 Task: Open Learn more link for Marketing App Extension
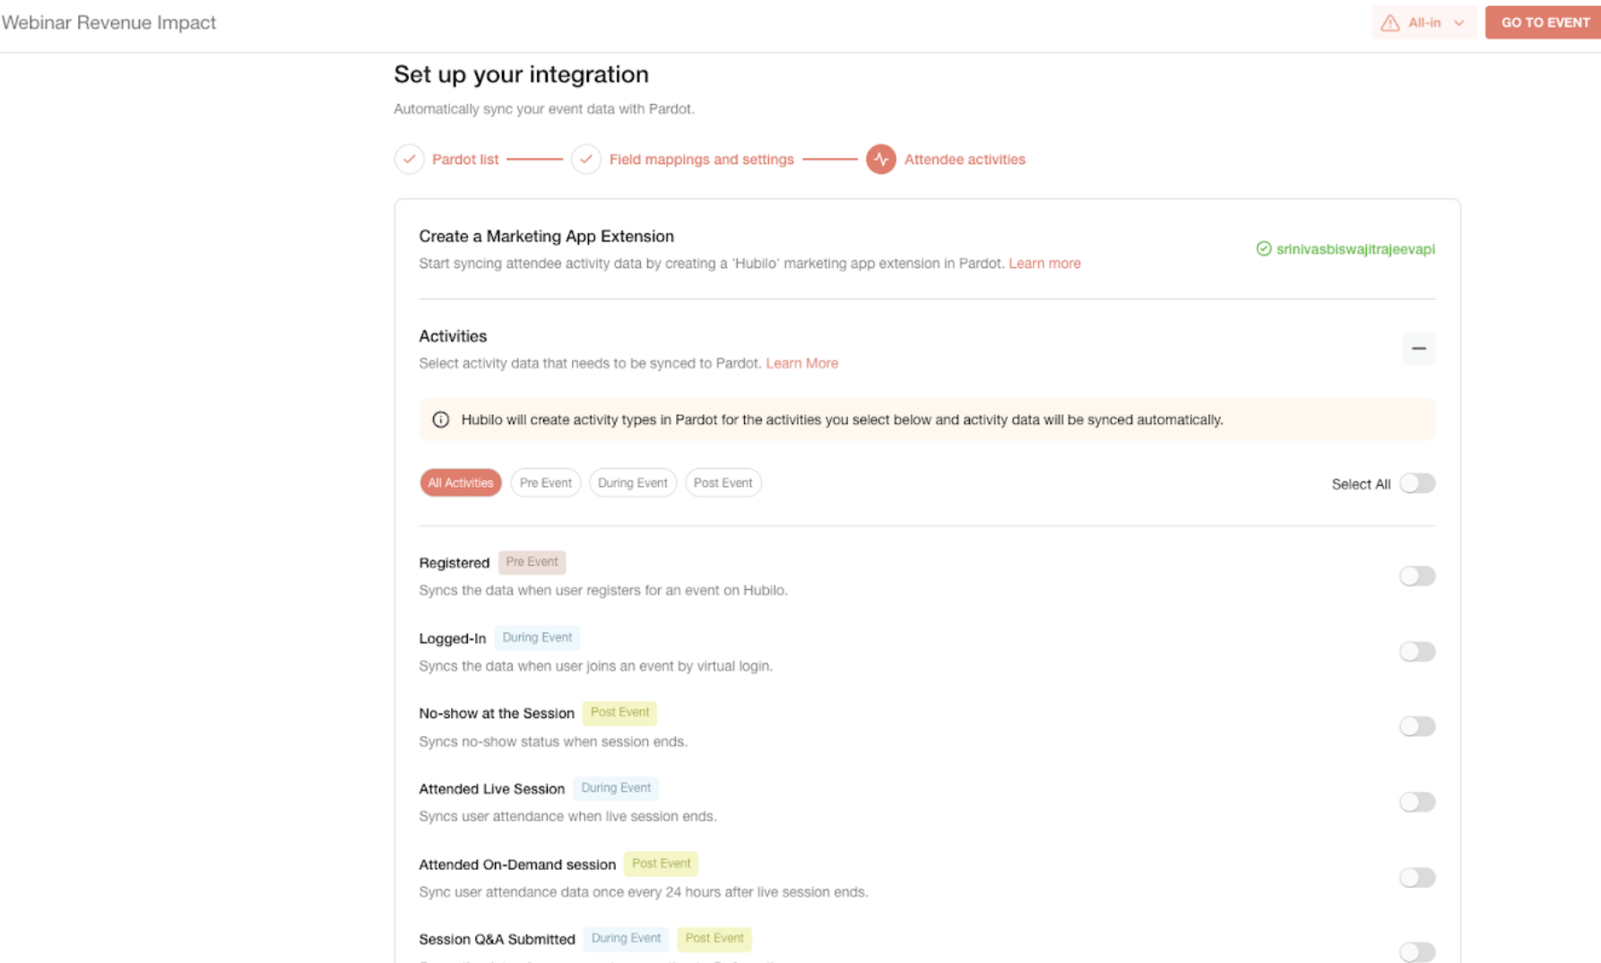pos(1044,263)
